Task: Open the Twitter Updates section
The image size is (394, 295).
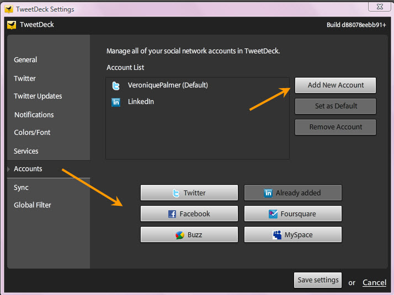Action: tap(38, 96)
